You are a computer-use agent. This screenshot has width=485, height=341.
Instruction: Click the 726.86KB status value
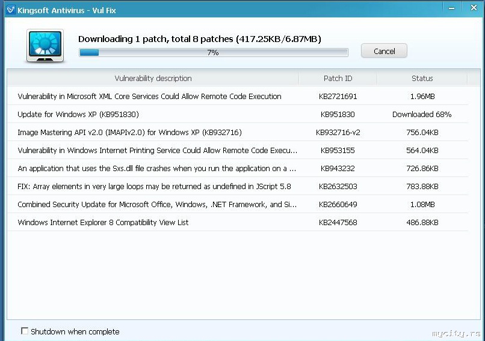[x=422, y=168]
